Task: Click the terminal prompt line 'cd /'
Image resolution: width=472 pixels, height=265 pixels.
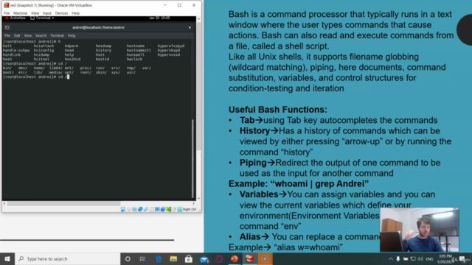Action: click(x=36, y=77)
